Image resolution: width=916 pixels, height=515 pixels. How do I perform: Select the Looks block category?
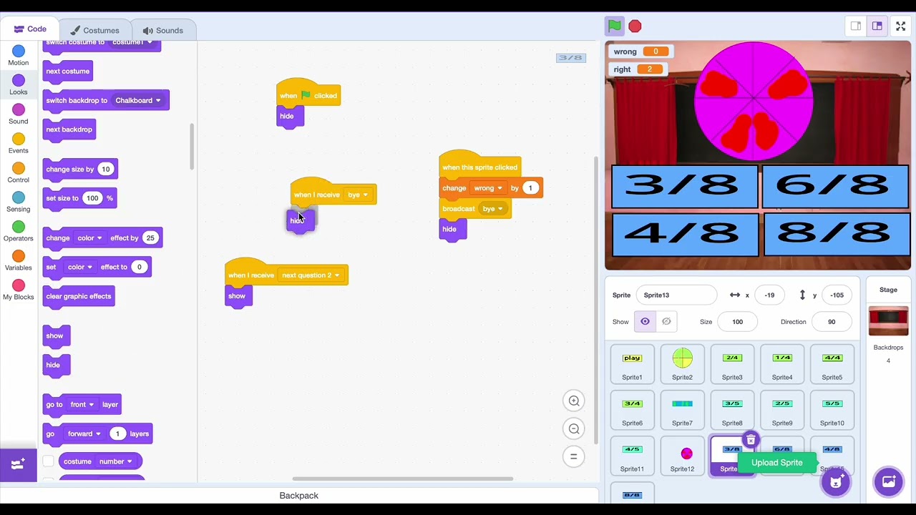tap(19, 84)
